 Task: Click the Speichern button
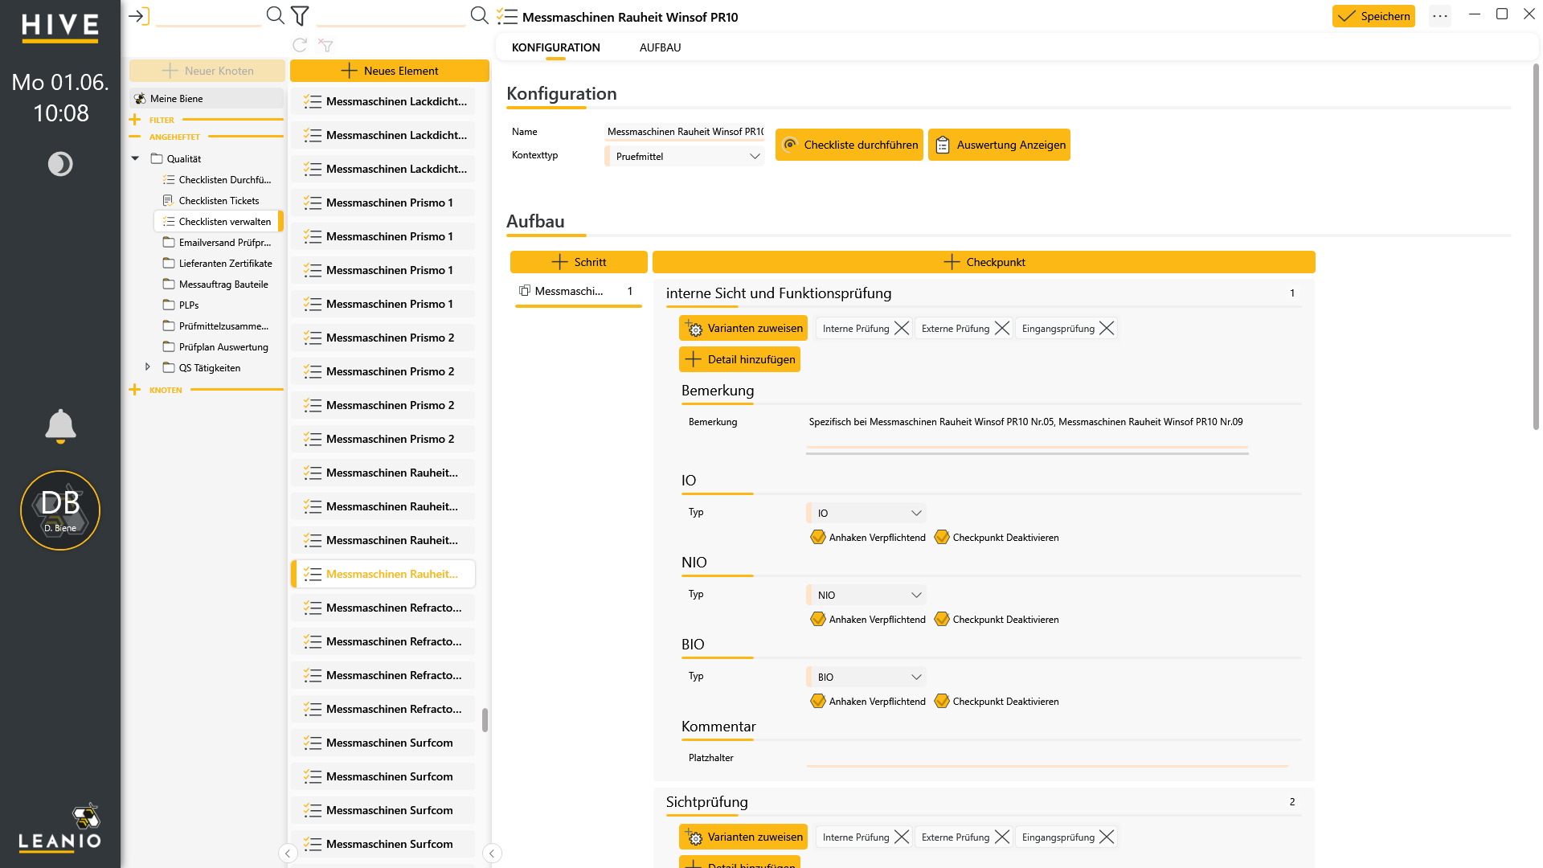point(1373,16)
